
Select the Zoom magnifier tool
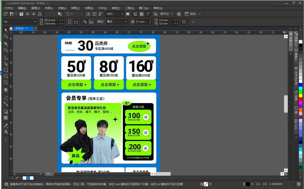pyautogui.click(x=6, y=50)
